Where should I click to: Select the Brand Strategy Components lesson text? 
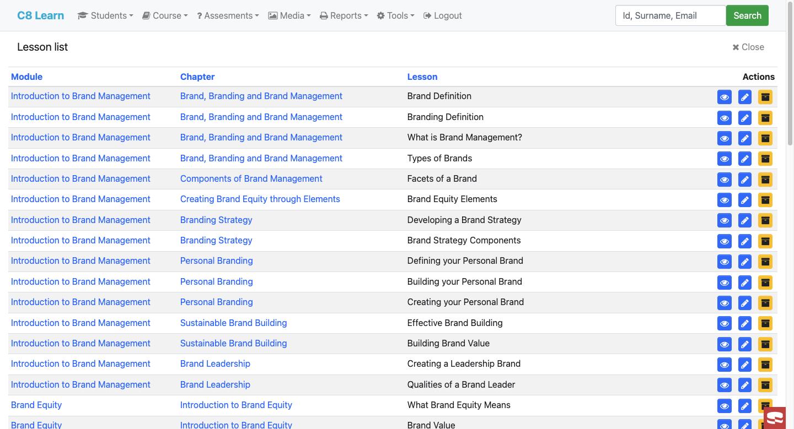click(464, 240)
